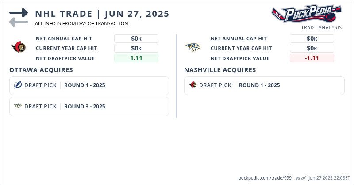This screenshot has width=354, height=185.
Task: Click Ottawa's green 1.11 draft pick value
Action: pyautogui.click(x=136, y=58)
